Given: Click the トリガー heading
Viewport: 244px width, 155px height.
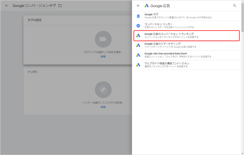Looking at the screenshot, I should point(33,72).
